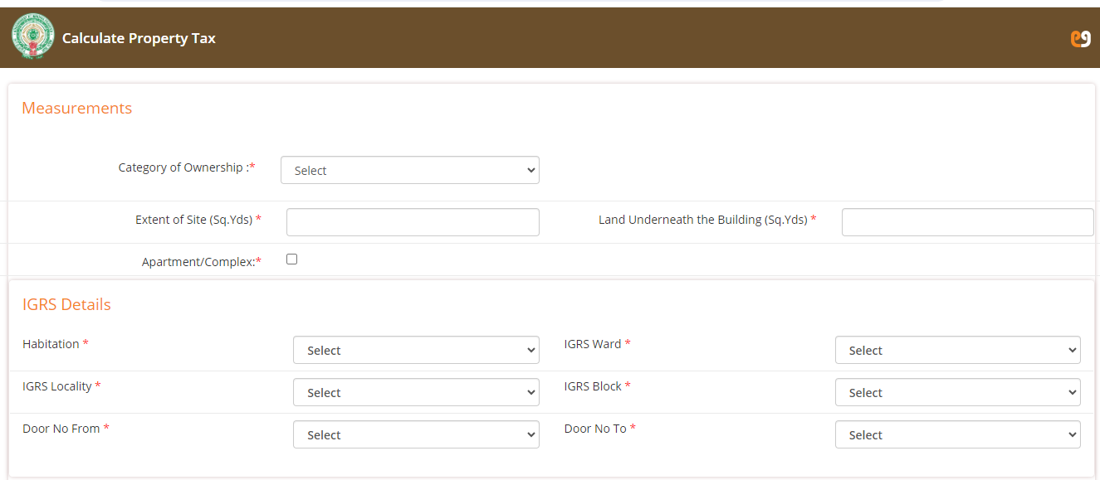Click the Habitation field label

pyautogui.click(x=51, y=343)
